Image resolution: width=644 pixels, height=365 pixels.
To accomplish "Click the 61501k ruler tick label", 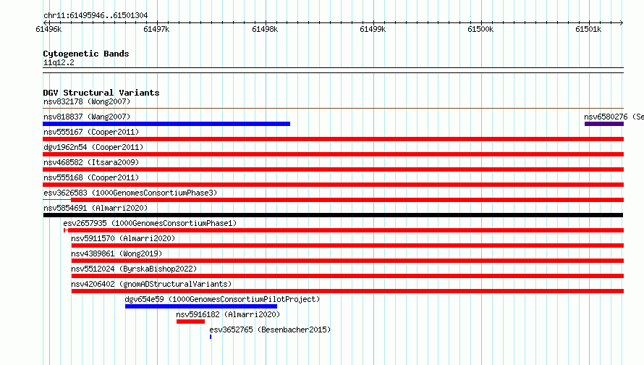I will [588, 29].
